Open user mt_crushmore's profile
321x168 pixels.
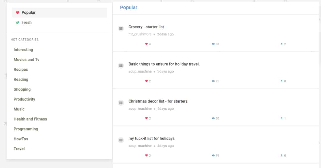[140, 34]
